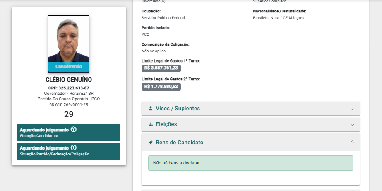The width and height of the screenshot is (382, 191).
Task: Open help icon next to Situação Candidatura status
Action: pyautogui.click(x=73, y=130)
